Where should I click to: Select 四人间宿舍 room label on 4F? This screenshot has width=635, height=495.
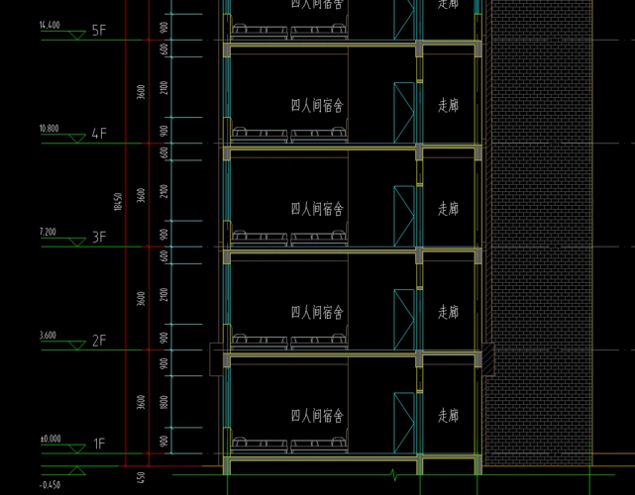pos(317,106)
